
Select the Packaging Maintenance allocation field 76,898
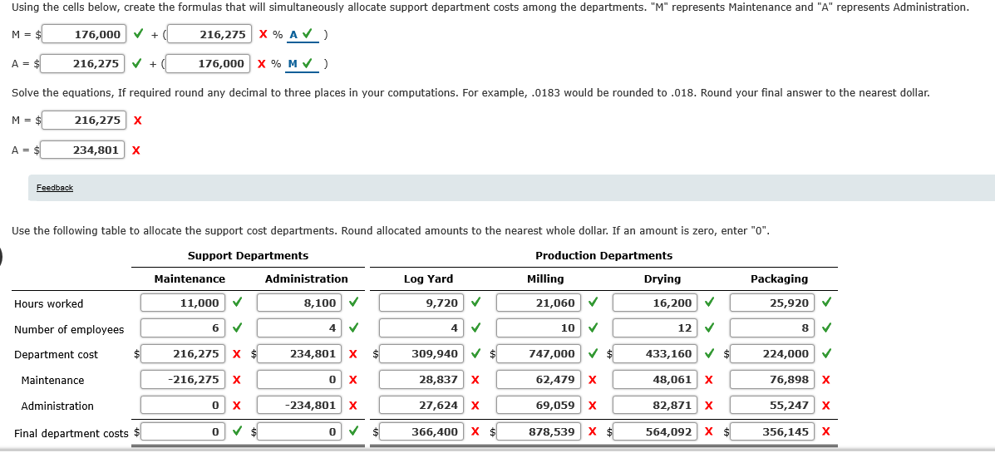click(x=772, y=380)
